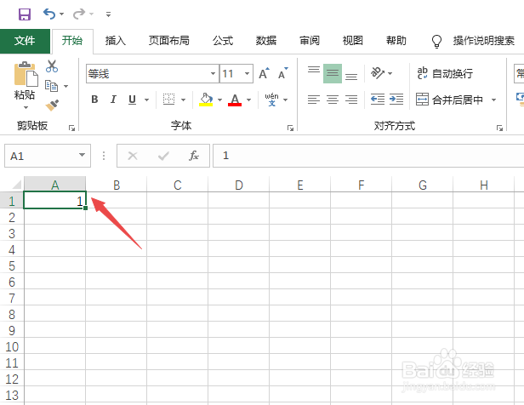Click the Format Painter brush icon
This screenshot has width=524, height=405.
[x=52, y=105]
